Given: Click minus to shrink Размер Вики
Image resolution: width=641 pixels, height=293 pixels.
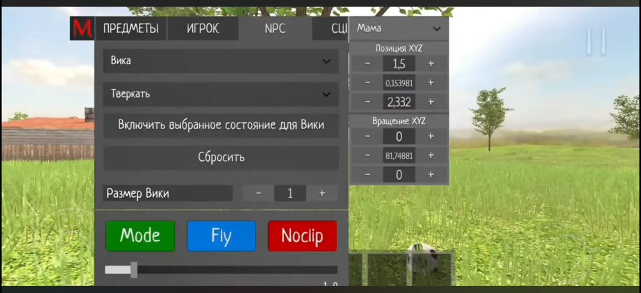Looking at the screenshot, I should click(258, 193).
